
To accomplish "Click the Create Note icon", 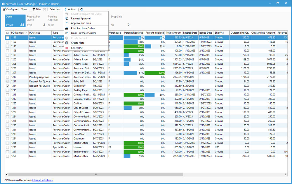I will [67, 43].
